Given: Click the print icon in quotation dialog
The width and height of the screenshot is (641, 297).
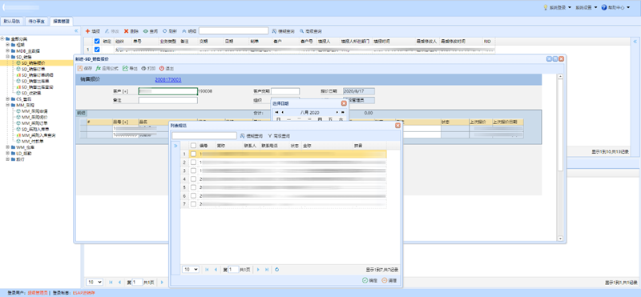Looking at the screenshot, I should click(x=143, y=69).
